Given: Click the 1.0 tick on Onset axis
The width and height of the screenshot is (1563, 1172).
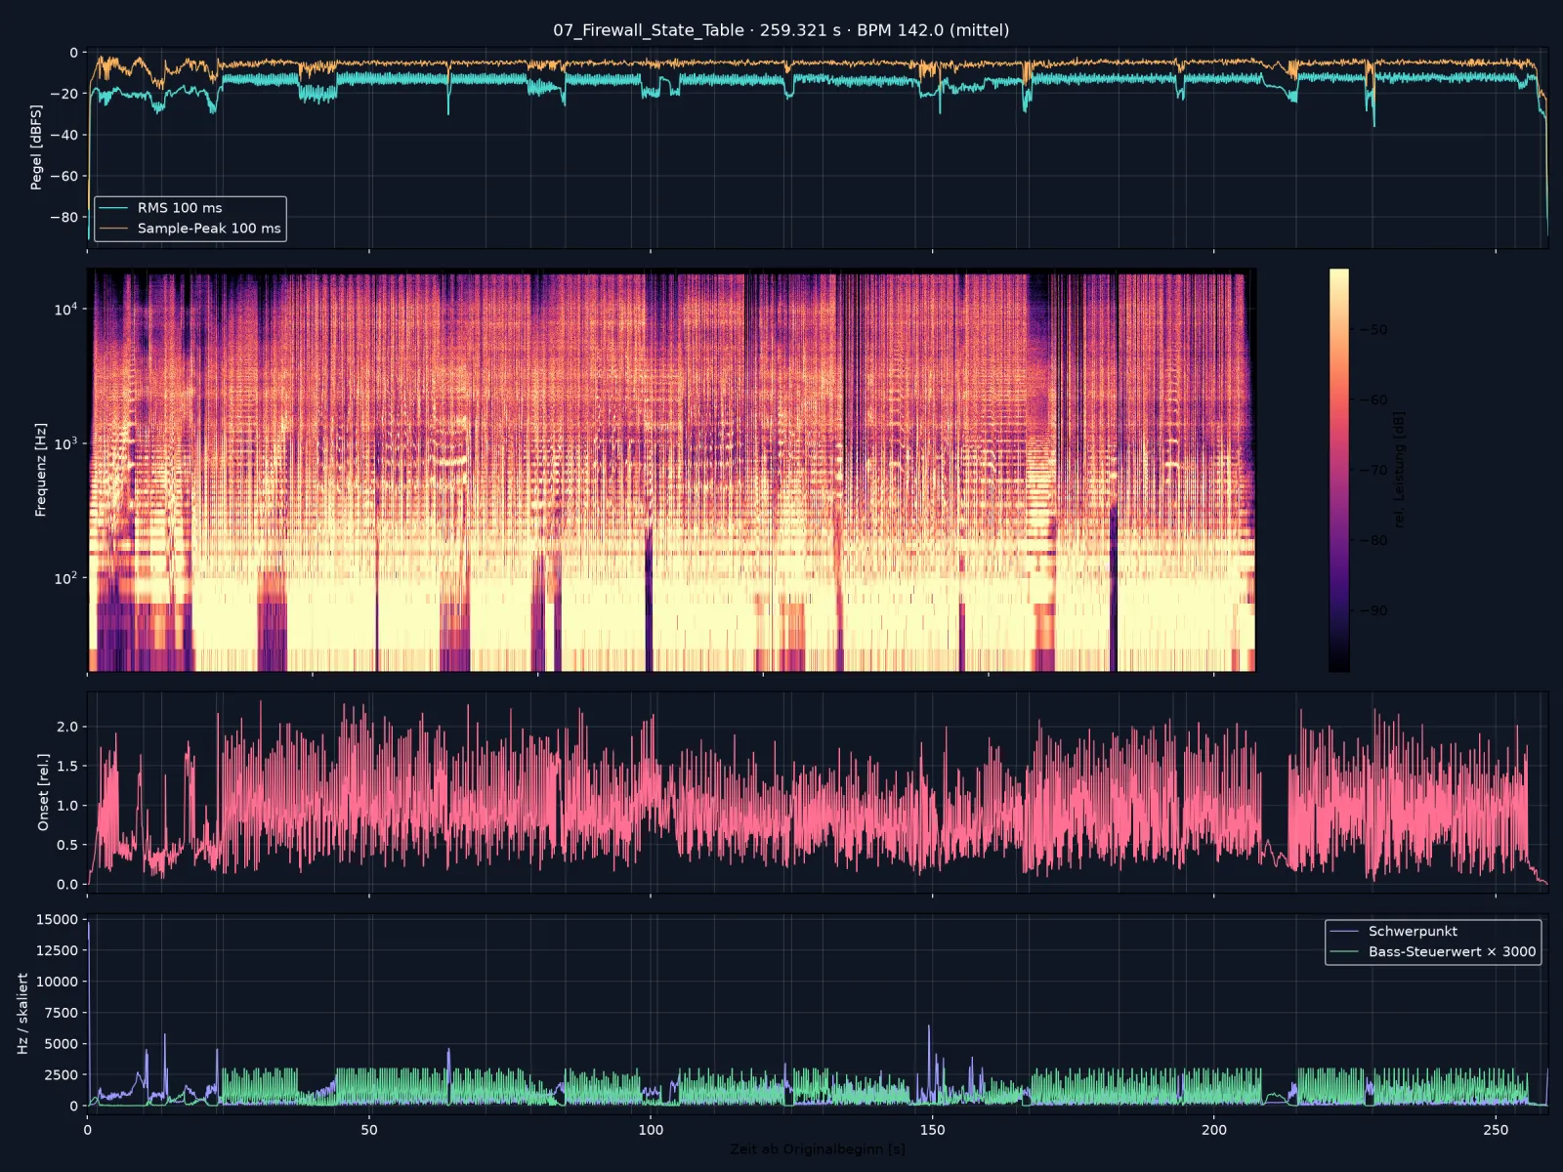Looking at the screenshot, I should click(67, 806).
